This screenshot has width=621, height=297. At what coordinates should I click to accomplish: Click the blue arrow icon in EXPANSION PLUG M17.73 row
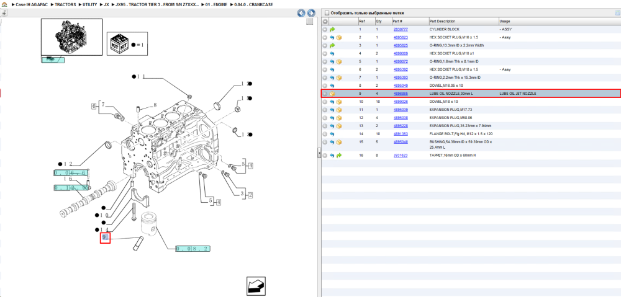click(332, 110)
